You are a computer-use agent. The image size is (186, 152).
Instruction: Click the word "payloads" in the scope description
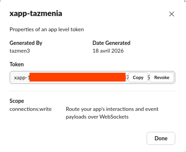[x=75, y=117]
